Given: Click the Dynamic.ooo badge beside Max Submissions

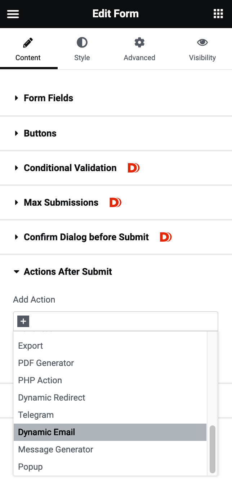Looking at the screenshot, I should [x=115, y=202].
